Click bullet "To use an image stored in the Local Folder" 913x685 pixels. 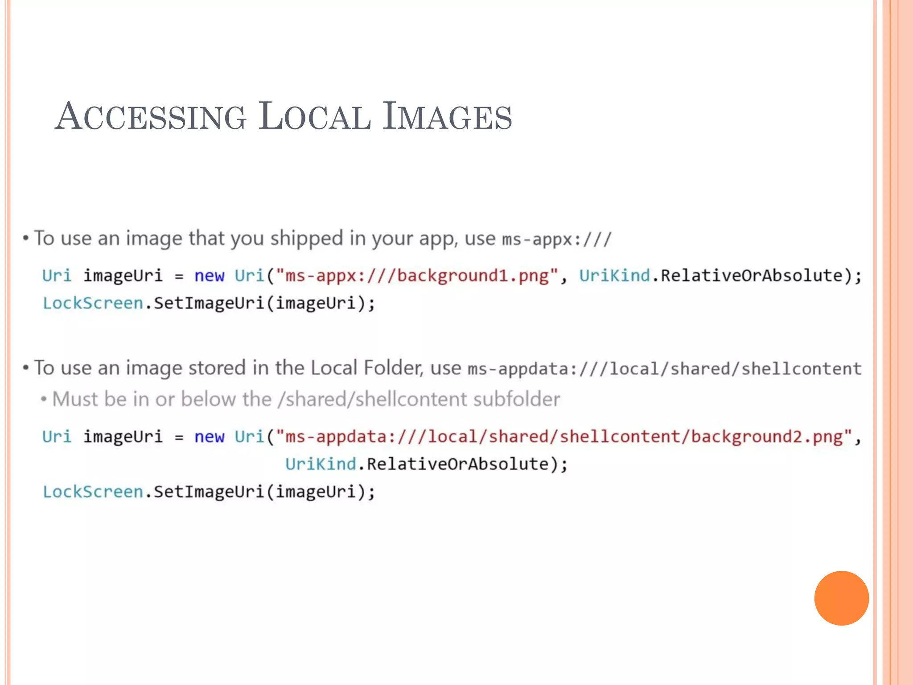coord(228,368)
